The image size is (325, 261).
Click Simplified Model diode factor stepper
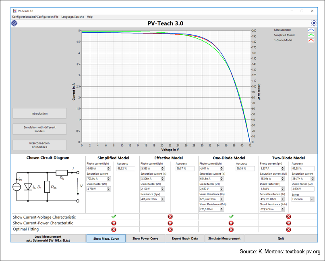pos(109,189)
